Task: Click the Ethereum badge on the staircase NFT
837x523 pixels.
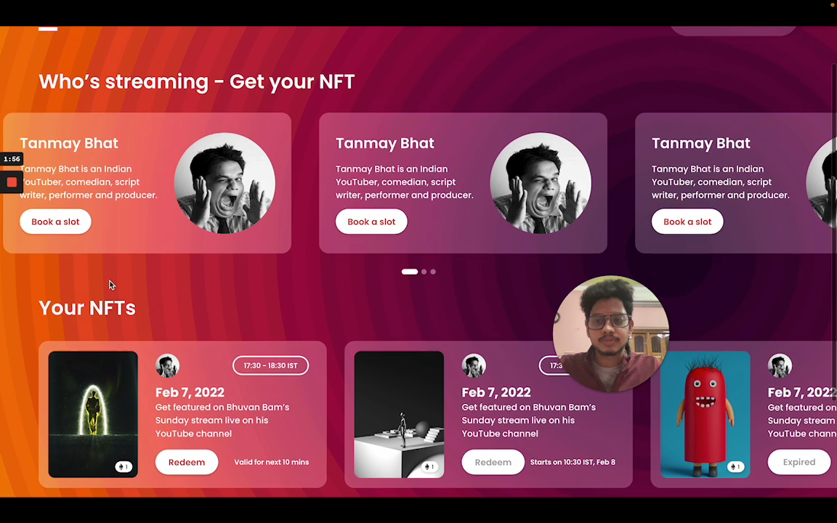Action: click(x=429, y=467)
